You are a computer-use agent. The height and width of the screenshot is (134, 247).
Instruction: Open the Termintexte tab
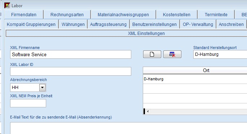point(216,15)
